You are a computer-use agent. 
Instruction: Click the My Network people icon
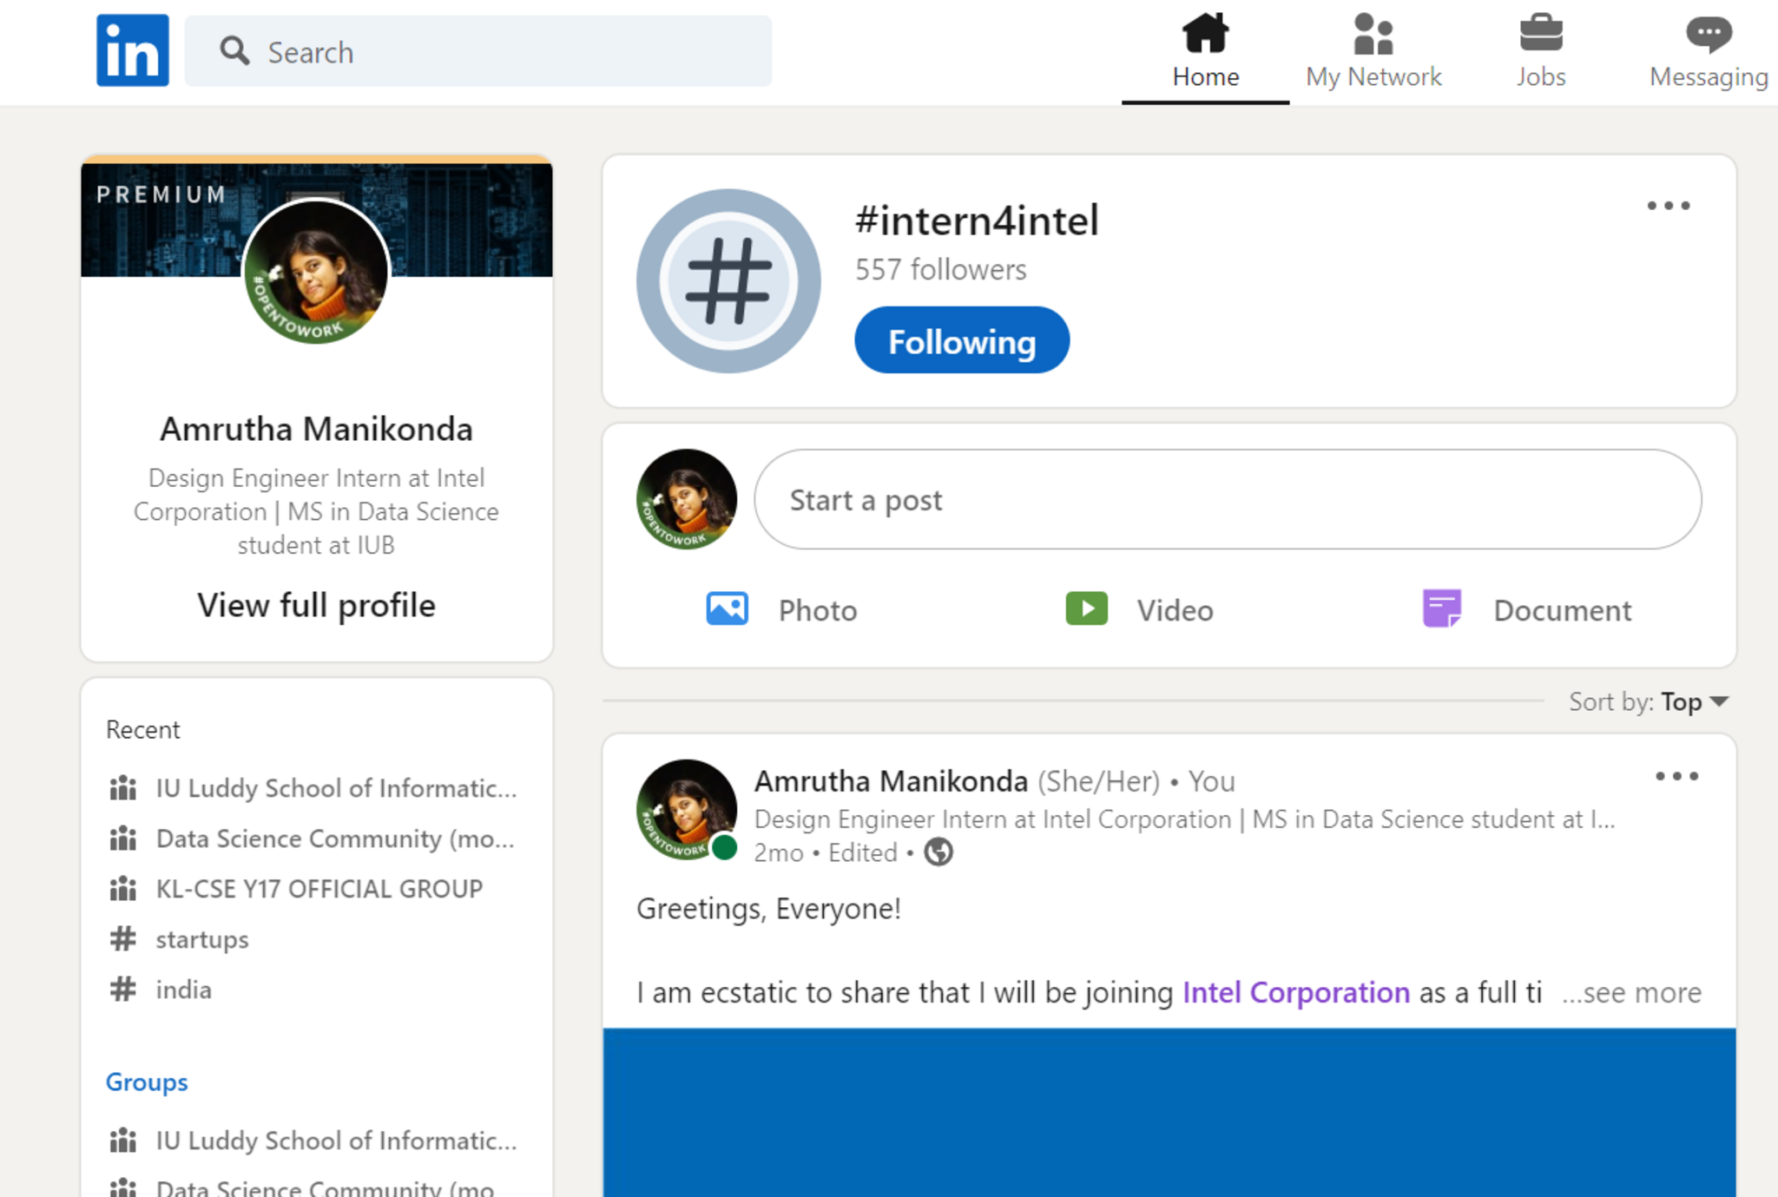(1373, 35)
